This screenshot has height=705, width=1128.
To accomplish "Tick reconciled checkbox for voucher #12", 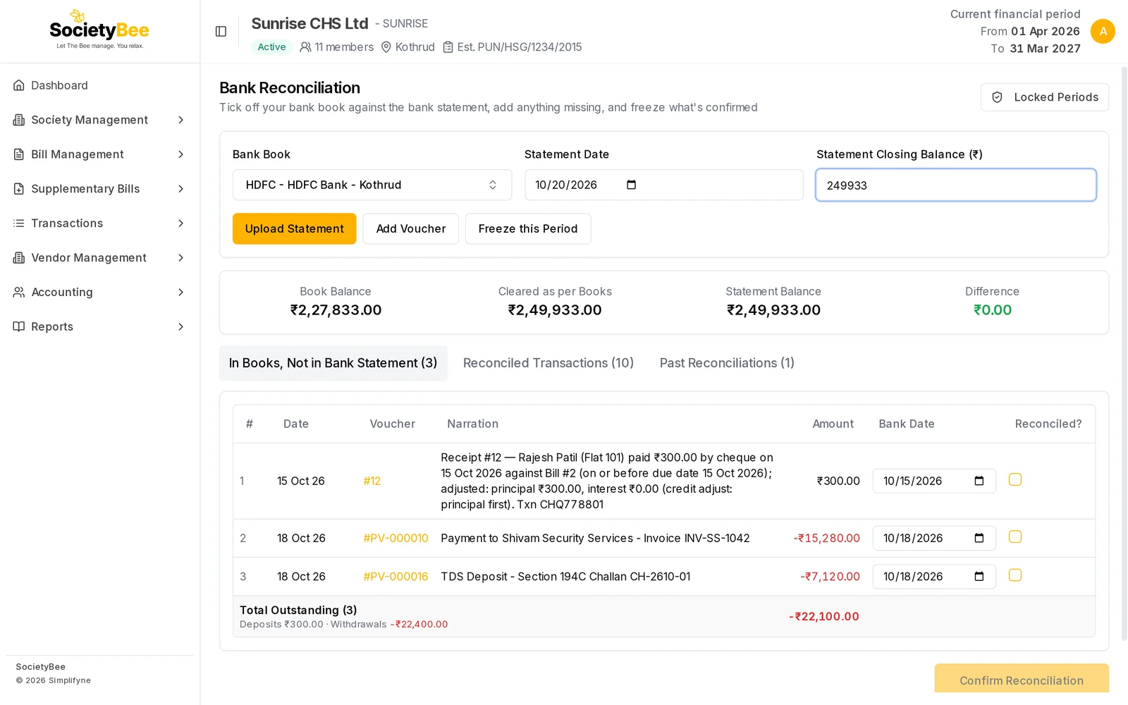I will (1015, 479).
